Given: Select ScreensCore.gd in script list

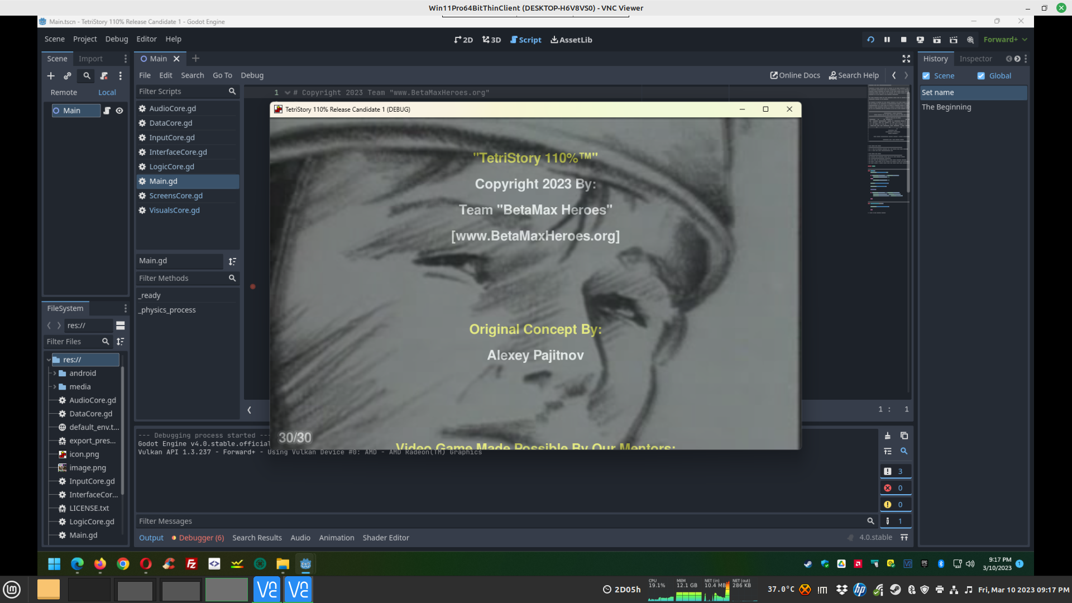Looking at the screenshot, I should (x=188, y=195).
